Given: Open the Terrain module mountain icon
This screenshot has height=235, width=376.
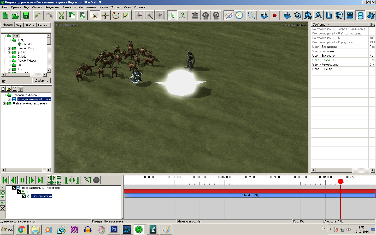Looking at the screenshot, I should point(287,15).
